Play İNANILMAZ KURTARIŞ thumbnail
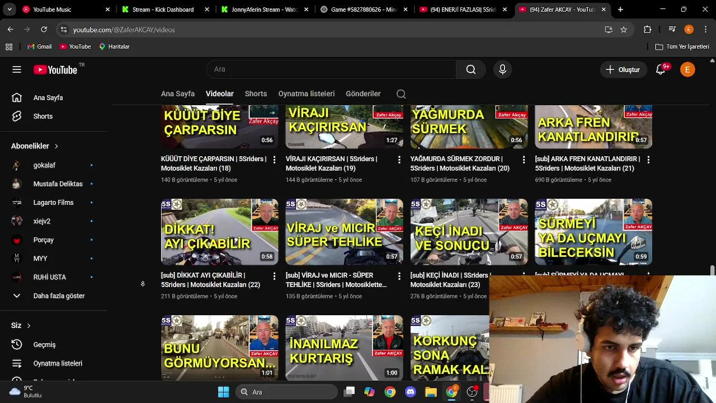Viewport: 716px width, 403px height. (344, 348)
